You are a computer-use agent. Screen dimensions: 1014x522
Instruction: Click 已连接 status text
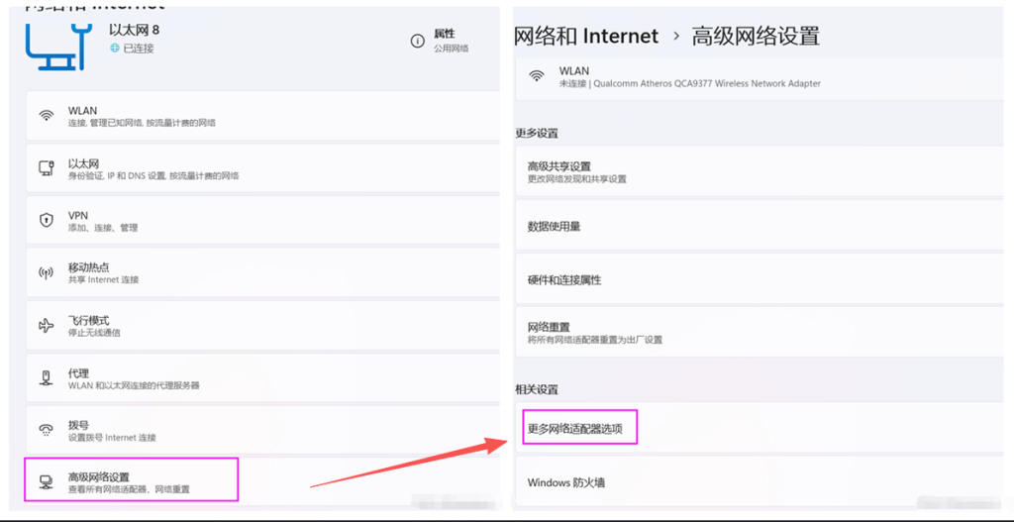pyautogui.click(x=139, y=49)
